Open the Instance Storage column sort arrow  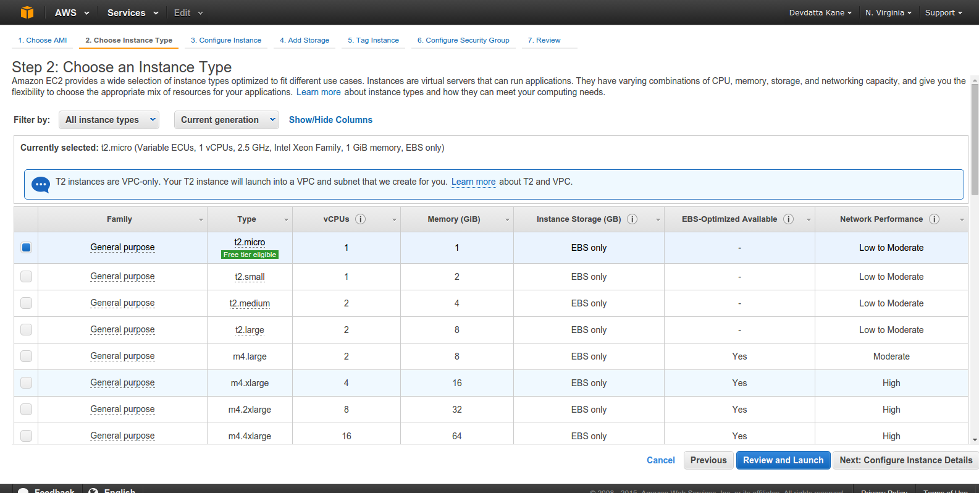point(658,220)
